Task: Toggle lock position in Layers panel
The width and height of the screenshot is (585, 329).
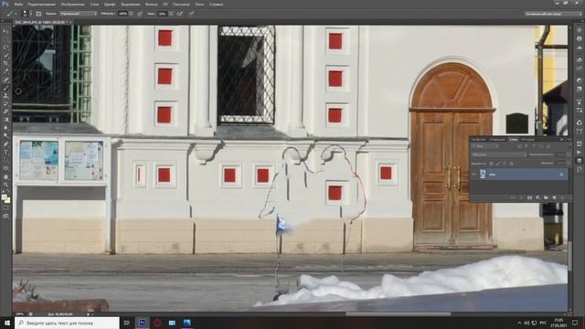Action: 505,164
